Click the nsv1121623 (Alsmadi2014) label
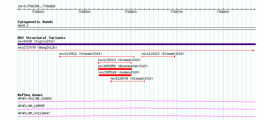Viewport: 264px width, 120px height. pos(163,54)
